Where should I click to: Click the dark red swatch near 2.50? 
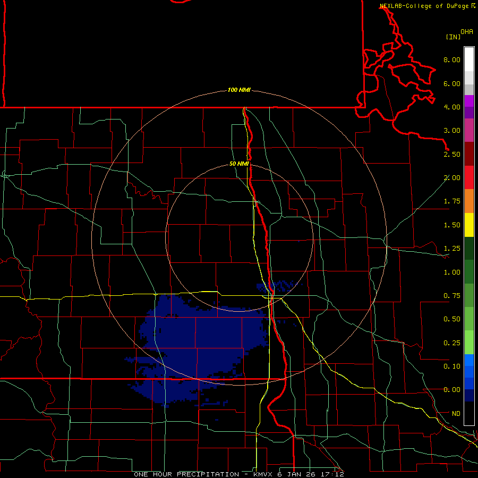469,154
